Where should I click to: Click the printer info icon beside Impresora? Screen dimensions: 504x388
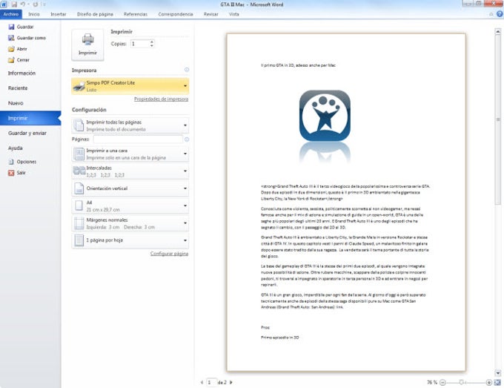click(187, 70)
